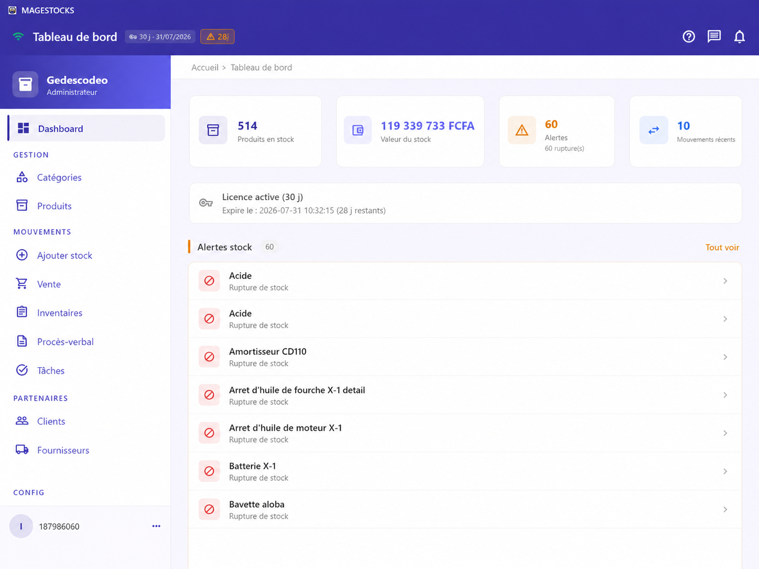Open the notifications bell icon
Viewport: 759px width, 569px height.
pos(740,37)
